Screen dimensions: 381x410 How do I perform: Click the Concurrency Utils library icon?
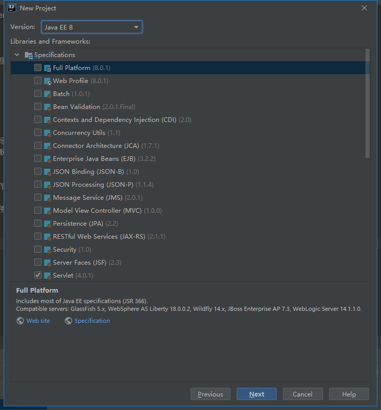coord(47,133)
